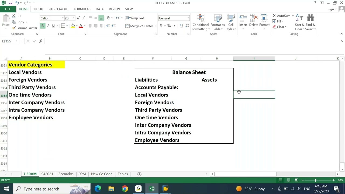Click Merge & Center button
The width and height of the screenshot is (345, 194).
pos(139,26)
